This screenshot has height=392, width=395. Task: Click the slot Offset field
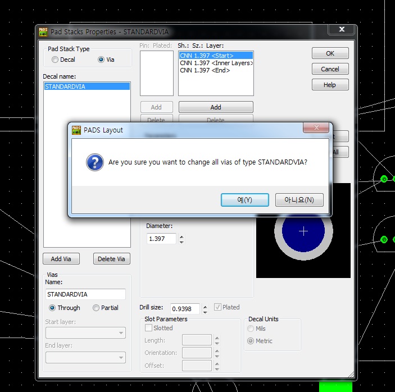coord(197,365)
